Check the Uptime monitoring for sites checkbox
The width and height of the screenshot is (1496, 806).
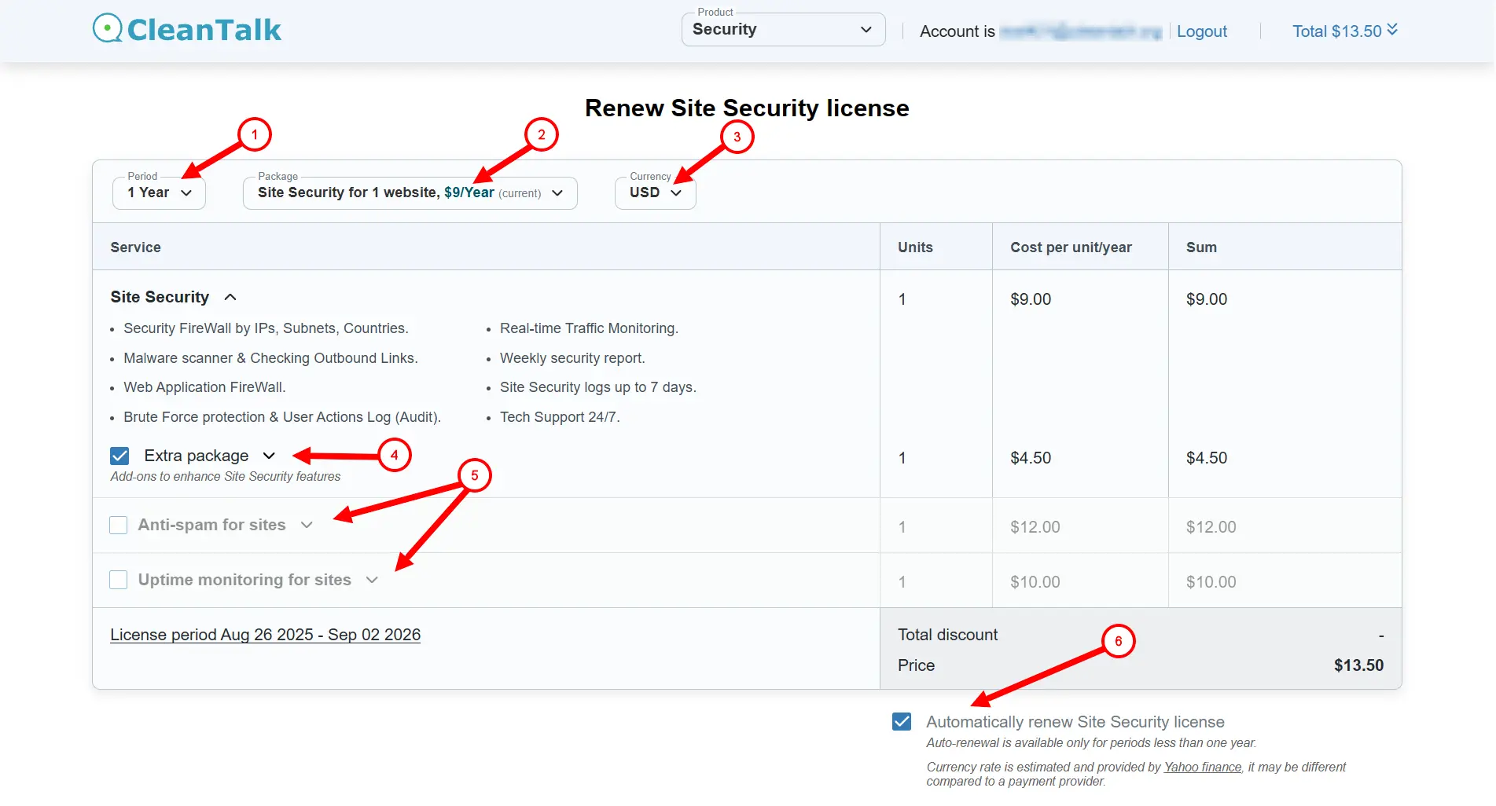[x=119, y=580]
